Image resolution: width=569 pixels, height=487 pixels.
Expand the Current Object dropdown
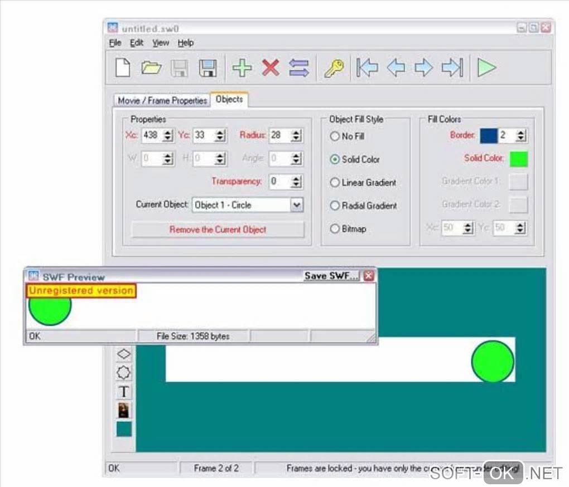[x=296, y=205]
